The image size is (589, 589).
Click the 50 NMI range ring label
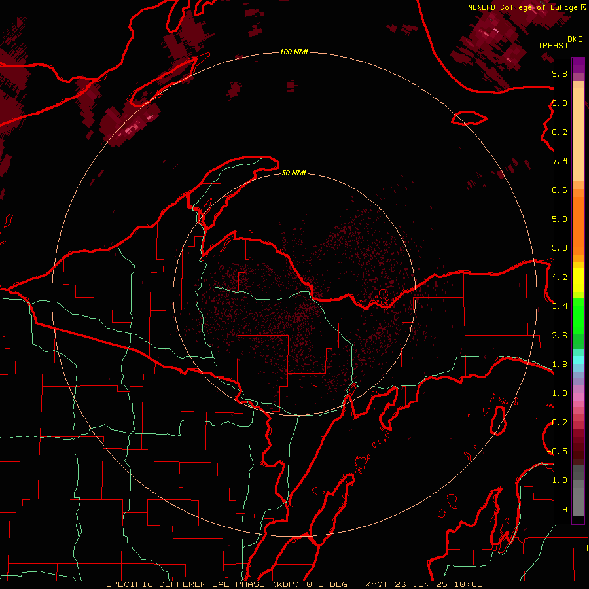pyautogui.click(x=294, y=173)
